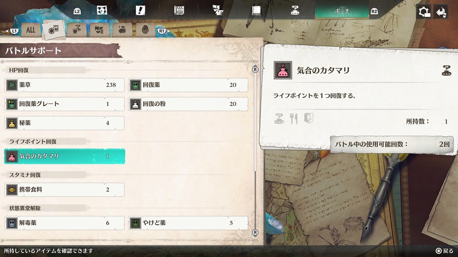Viewport: 458px width, 257px height.
Task: Switch to the egg category tab
Action: pos(145,30)
